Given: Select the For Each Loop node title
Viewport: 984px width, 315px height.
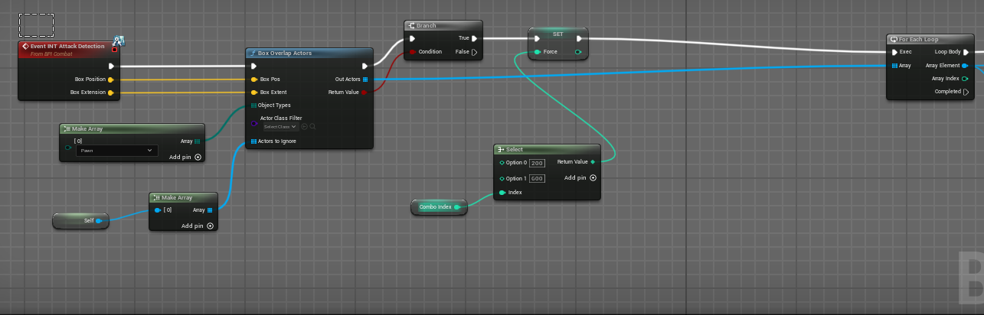Looking at the screenshot, I should point(919,40).
